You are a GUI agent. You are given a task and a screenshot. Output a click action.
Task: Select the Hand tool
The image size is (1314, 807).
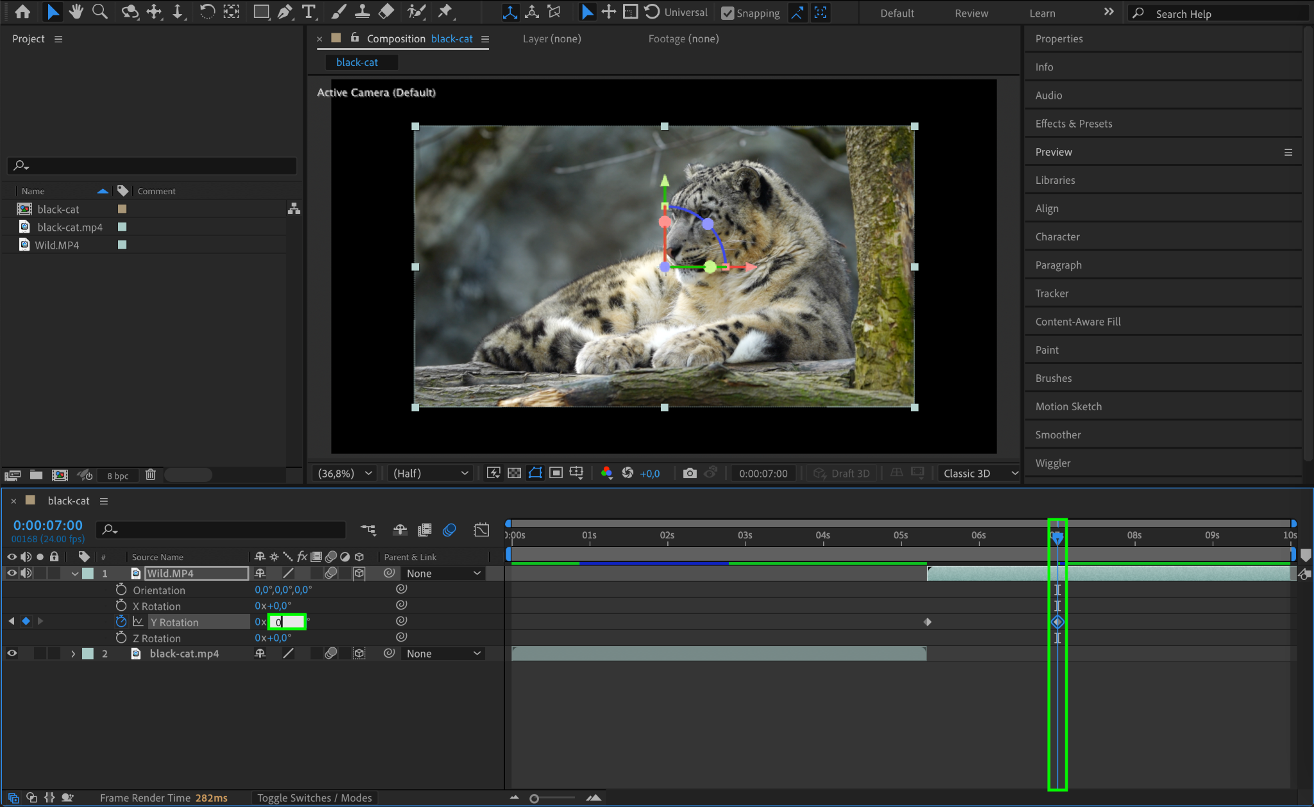[76, 12]
